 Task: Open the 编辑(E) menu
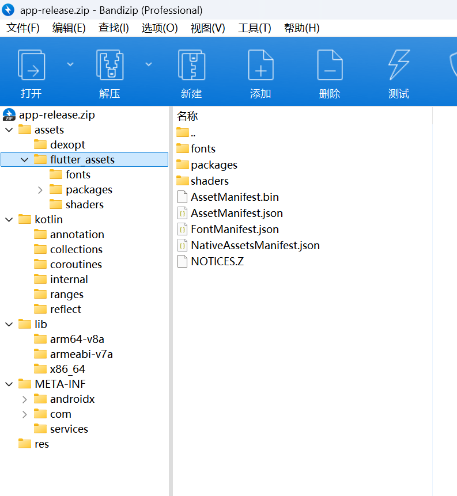69,28
